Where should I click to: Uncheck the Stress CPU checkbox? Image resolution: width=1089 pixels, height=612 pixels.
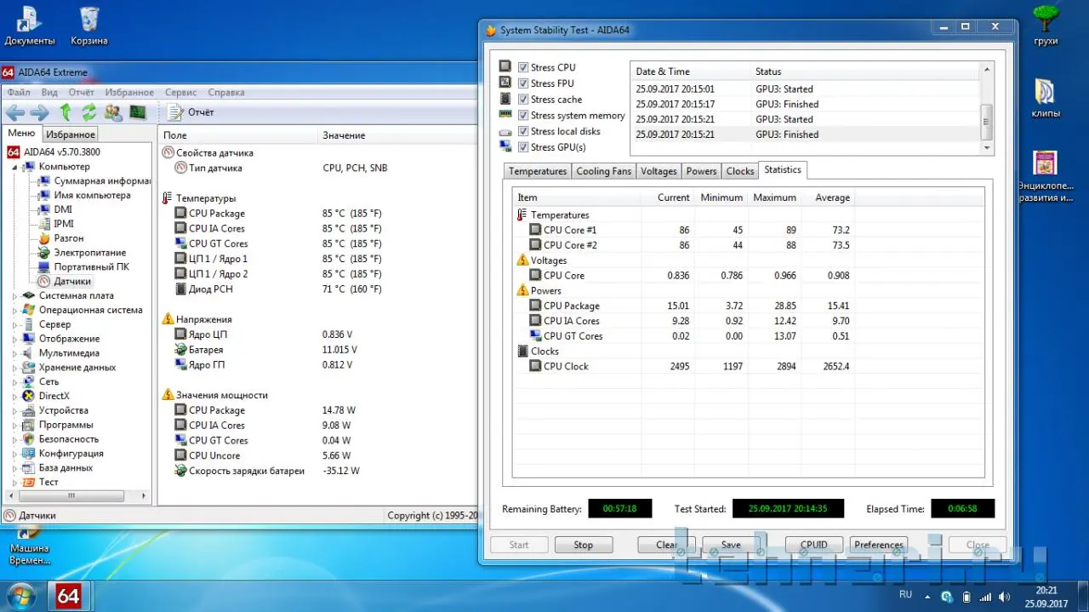(x=524, y=67)
